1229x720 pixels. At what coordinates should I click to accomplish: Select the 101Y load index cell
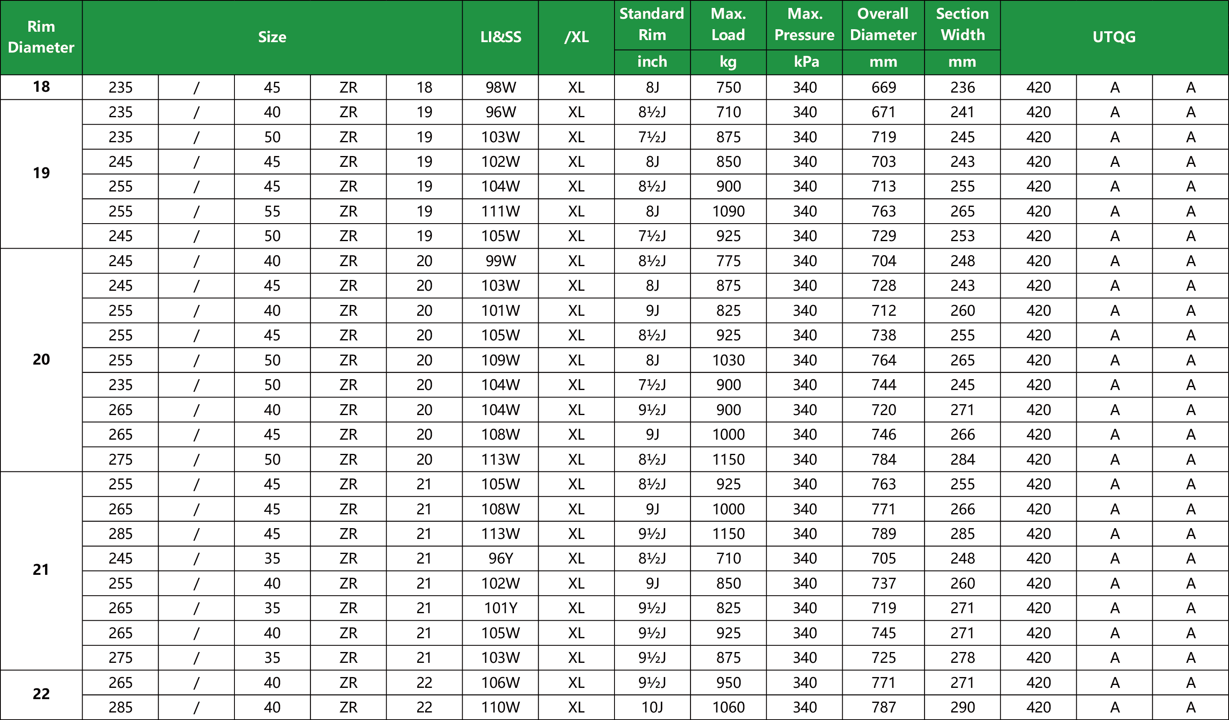500,608
